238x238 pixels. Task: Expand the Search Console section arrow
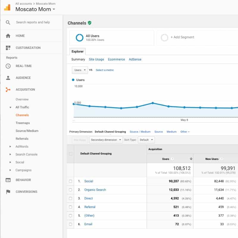point(10,154)
